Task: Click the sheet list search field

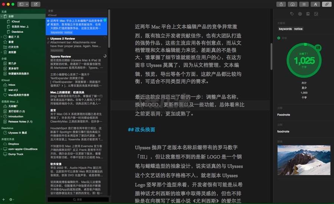Action: (x=78, y=200)
